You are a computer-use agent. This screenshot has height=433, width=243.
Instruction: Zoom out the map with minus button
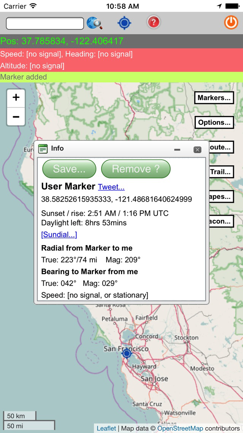point(16,117)
